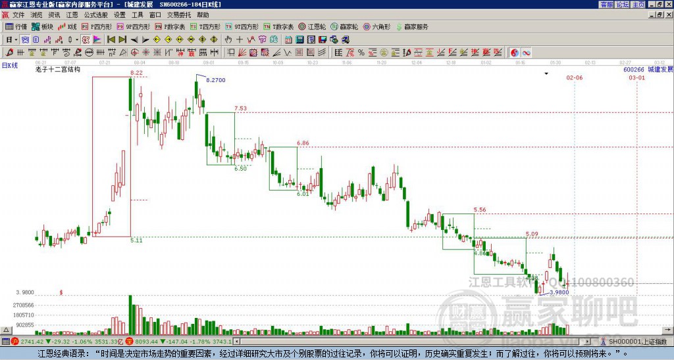Click the 600266 城建发展 stock label
Viewport: 674px width, 360px height.
[648, 70]
